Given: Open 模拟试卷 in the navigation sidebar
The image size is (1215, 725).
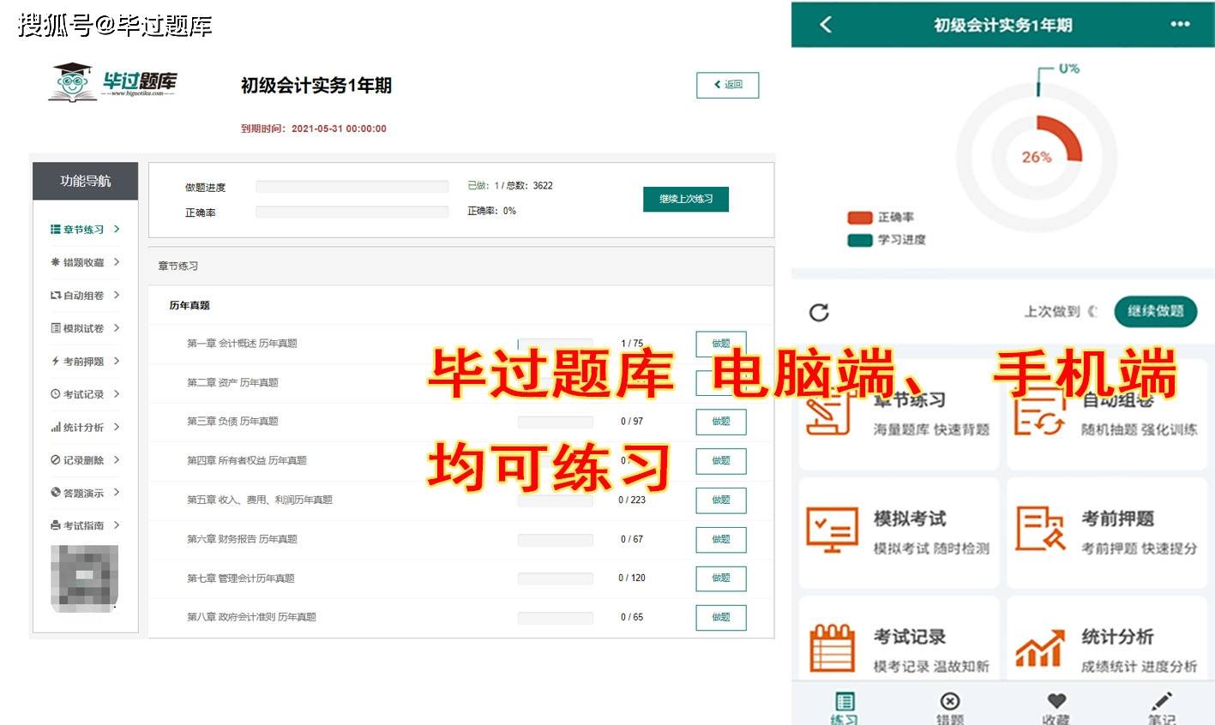Looking at the screenshot, I should tap(85, 328).
